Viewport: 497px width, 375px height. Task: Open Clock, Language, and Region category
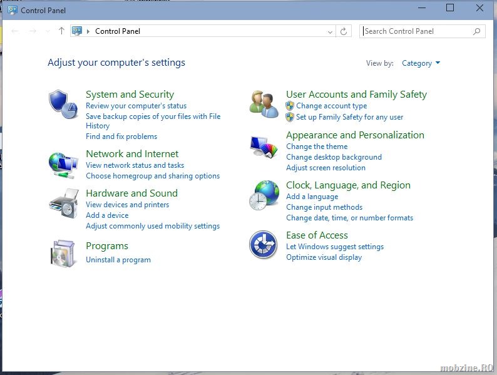(x=349, y=185)
